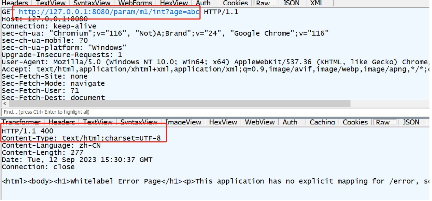Click the User-Agent Mozilla header line

click(x=215, y=62)
